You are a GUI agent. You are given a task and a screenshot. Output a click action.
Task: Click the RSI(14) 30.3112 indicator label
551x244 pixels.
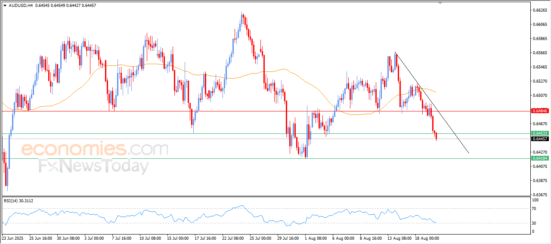(x=19, y=201)
